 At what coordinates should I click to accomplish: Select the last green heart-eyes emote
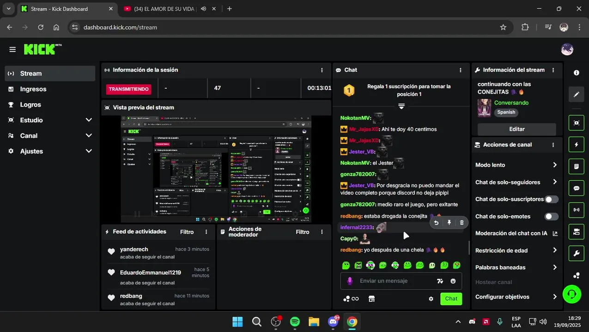(456, 265)
